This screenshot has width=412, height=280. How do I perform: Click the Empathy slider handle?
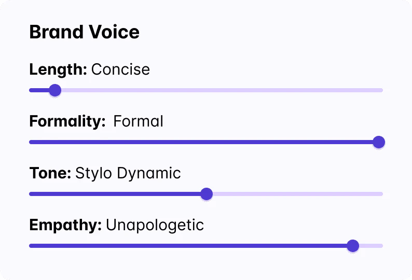click(x=353, y=246)
